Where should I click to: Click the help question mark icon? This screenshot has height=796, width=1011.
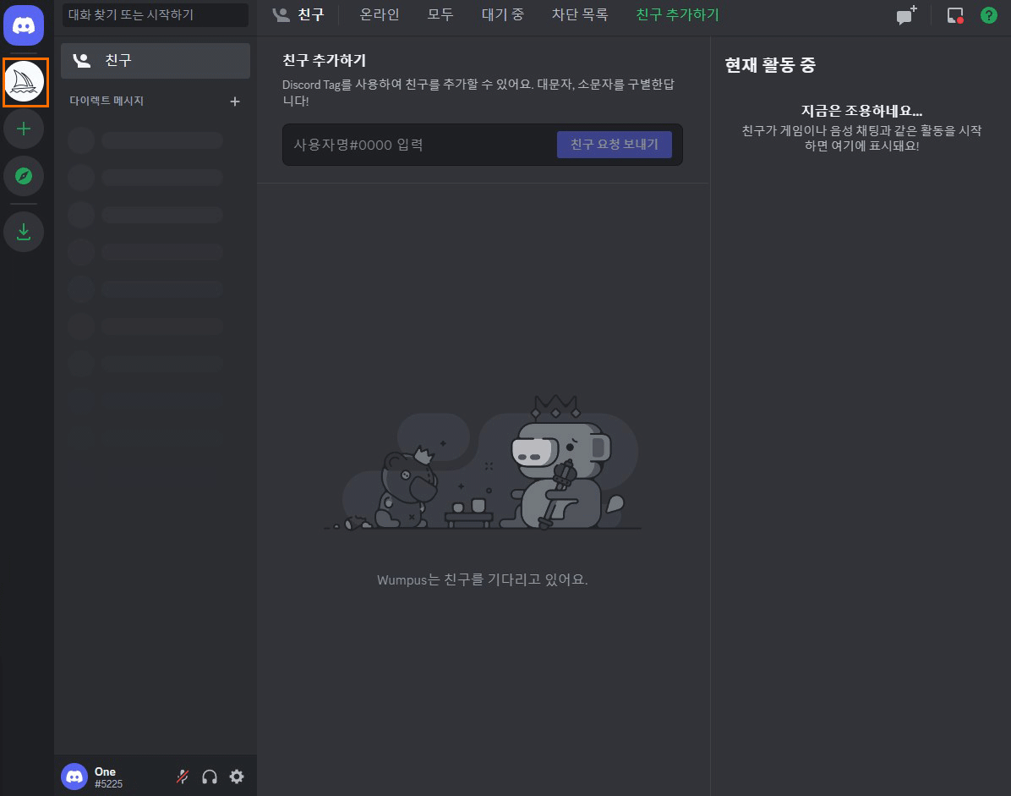988,15
